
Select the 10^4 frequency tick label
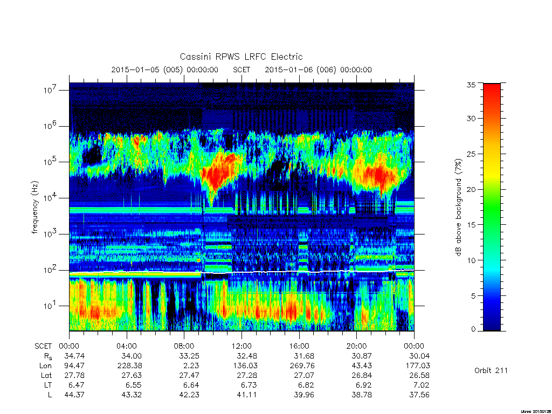tap(50, 198)
